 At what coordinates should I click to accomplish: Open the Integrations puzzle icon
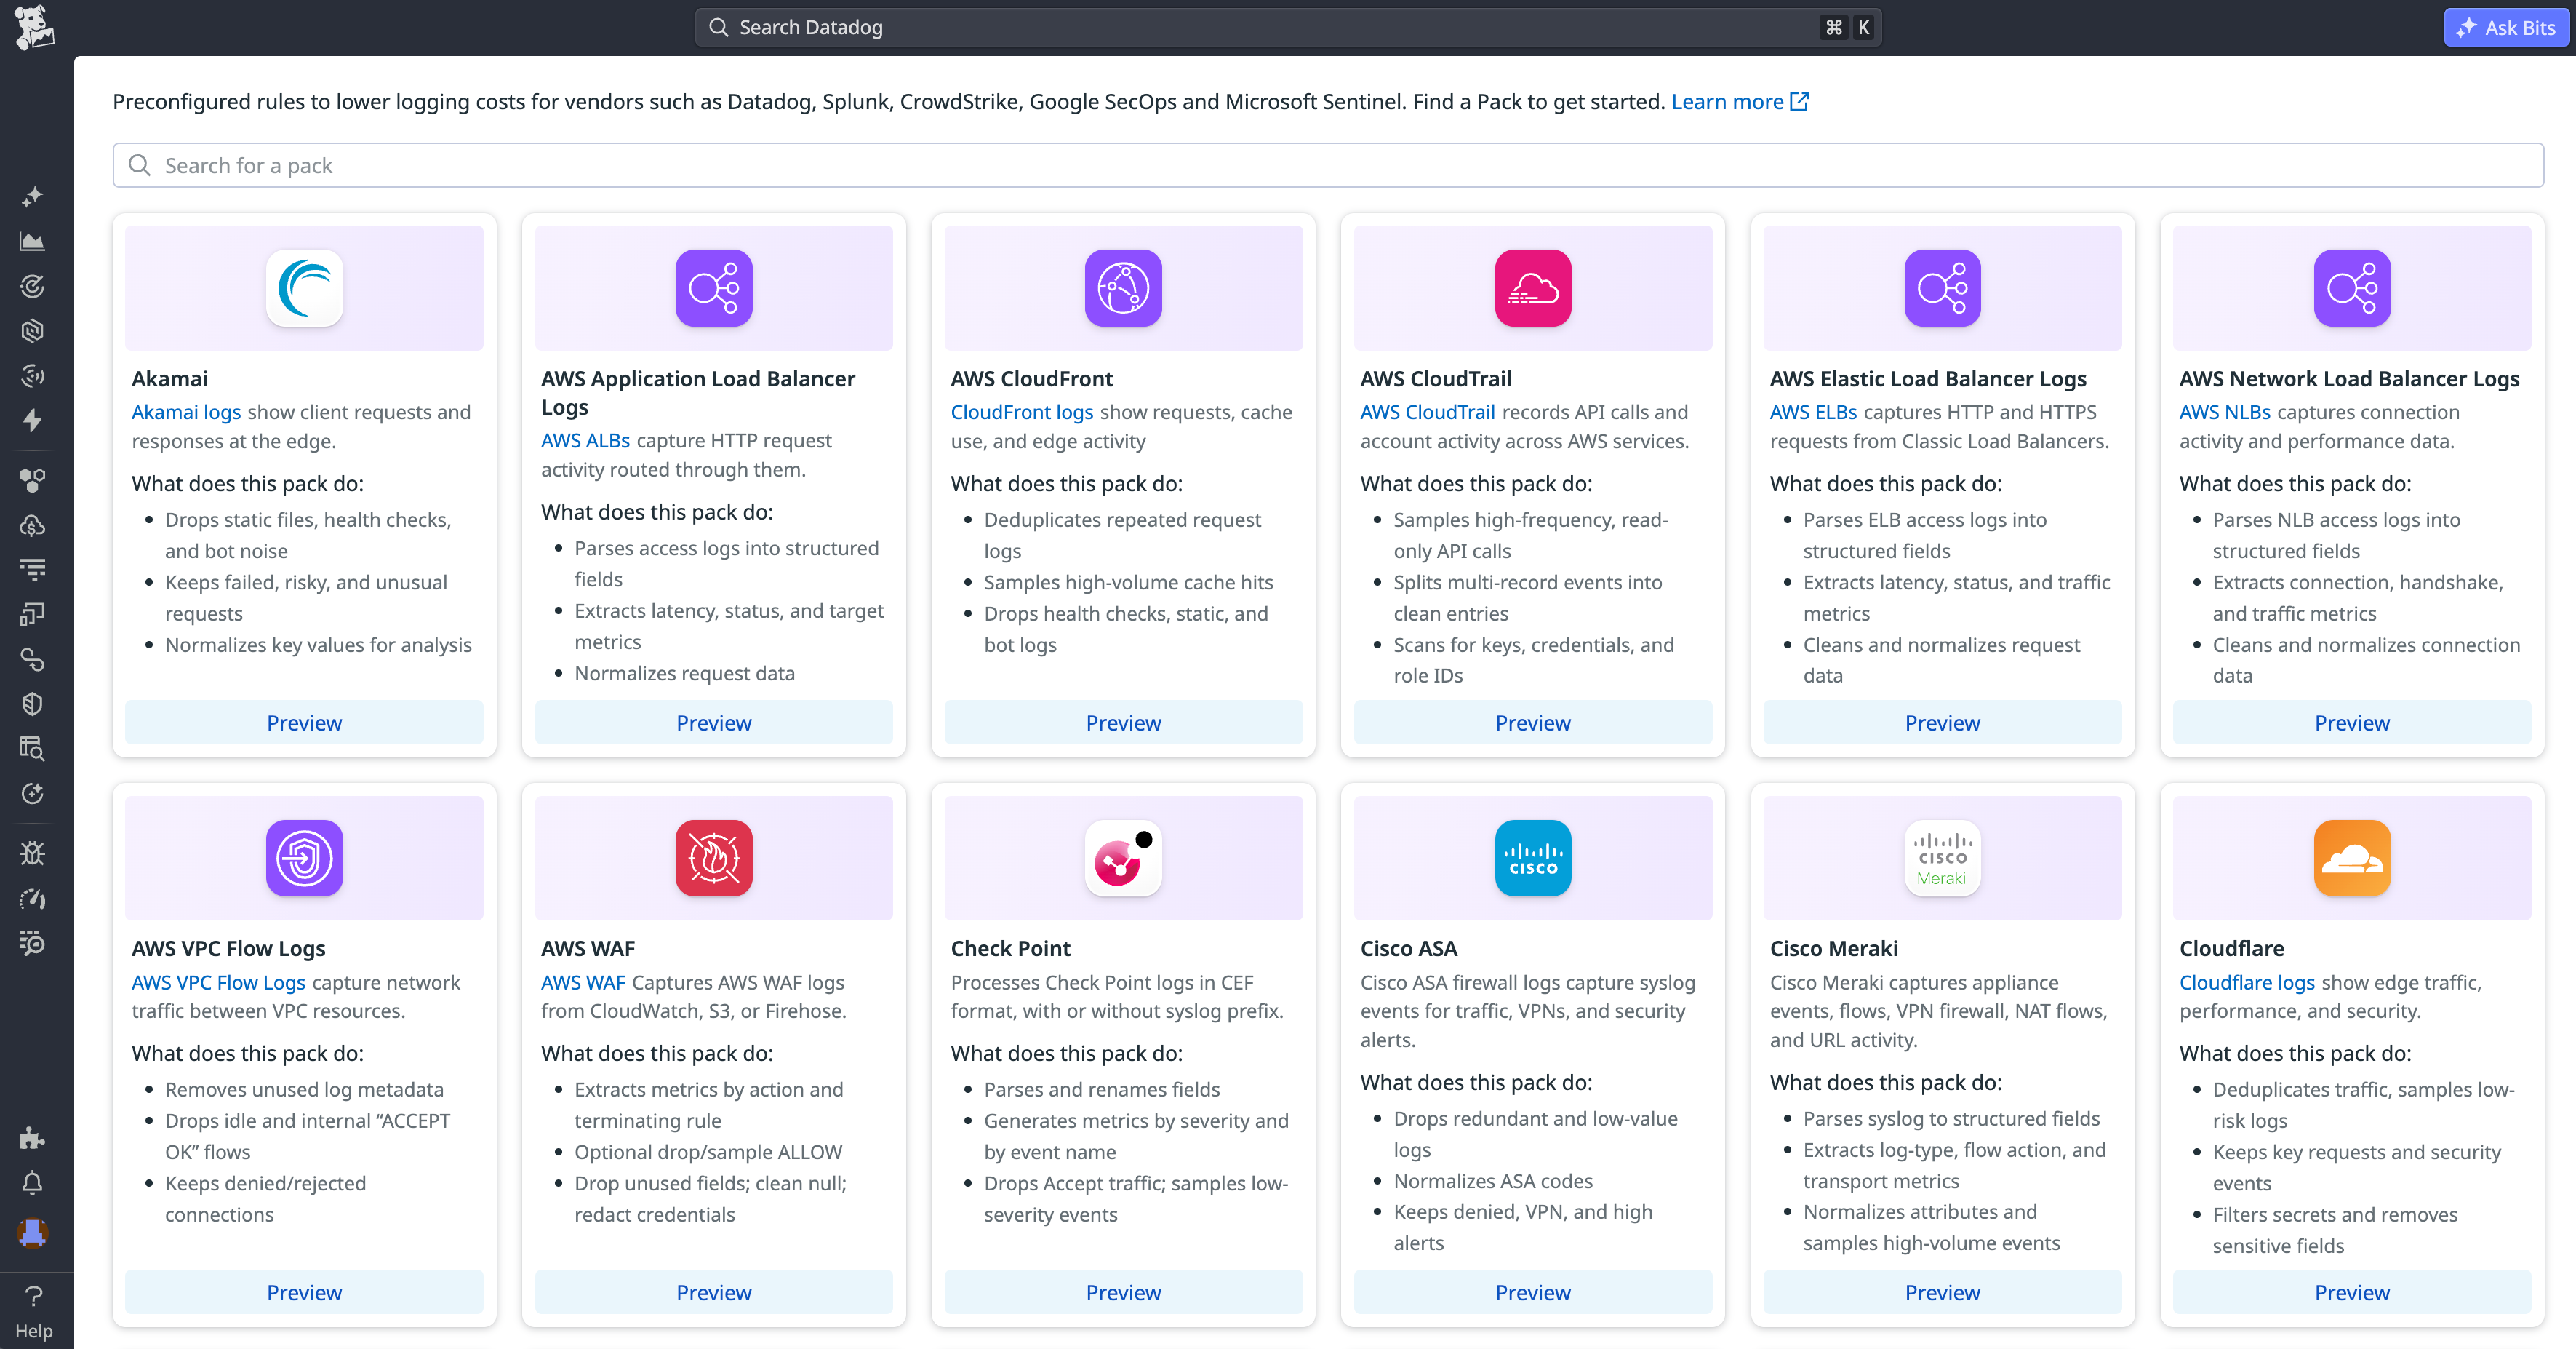[x=33, y=1138]
